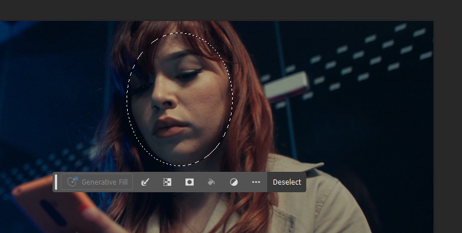Create mask from selection icon
This screenshot has height=233, width=462.
point(190,182)
